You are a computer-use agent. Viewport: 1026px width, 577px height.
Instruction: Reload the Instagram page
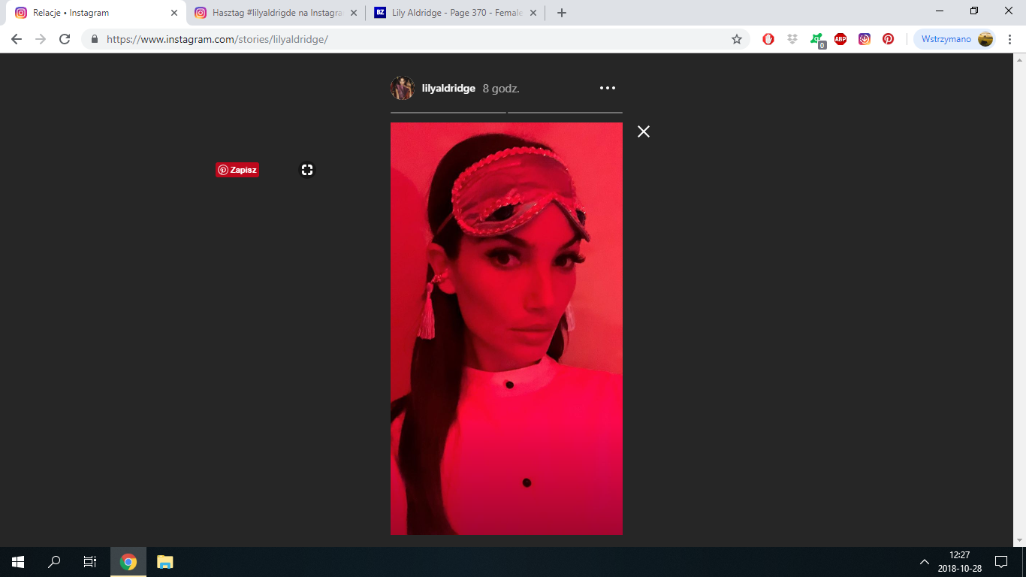[65, 39]
